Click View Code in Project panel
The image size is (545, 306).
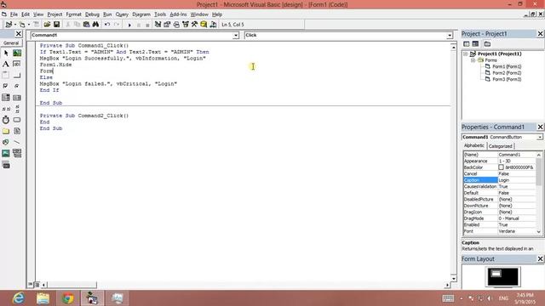(x=467, y=43)
